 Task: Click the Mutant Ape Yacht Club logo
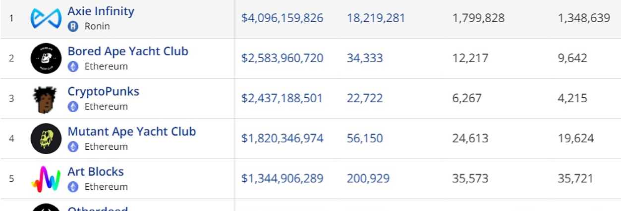pos(46,139)
